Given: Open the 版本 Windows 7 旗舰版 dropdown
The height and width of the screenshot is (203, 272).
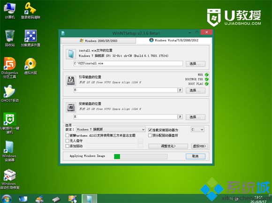Looking at the screenshot, I should pyautogui.click(x=111, y=129).
